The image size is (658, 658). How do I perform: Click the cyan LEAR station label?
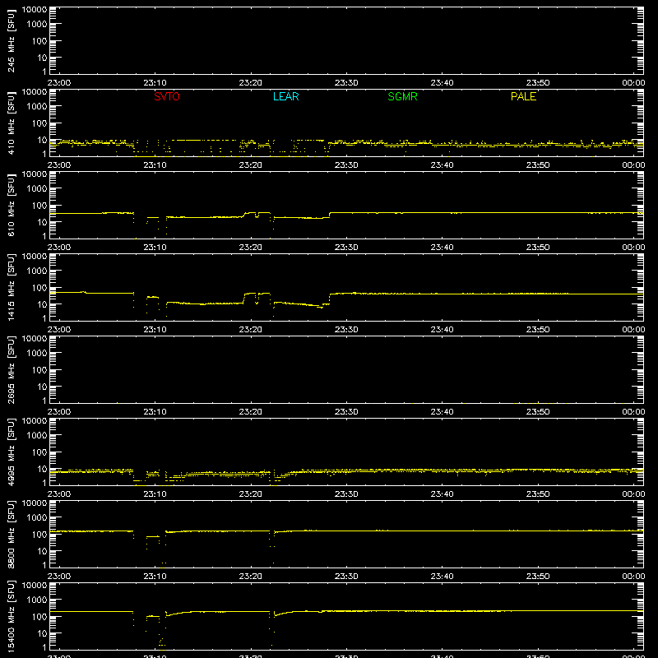point(285,96)
